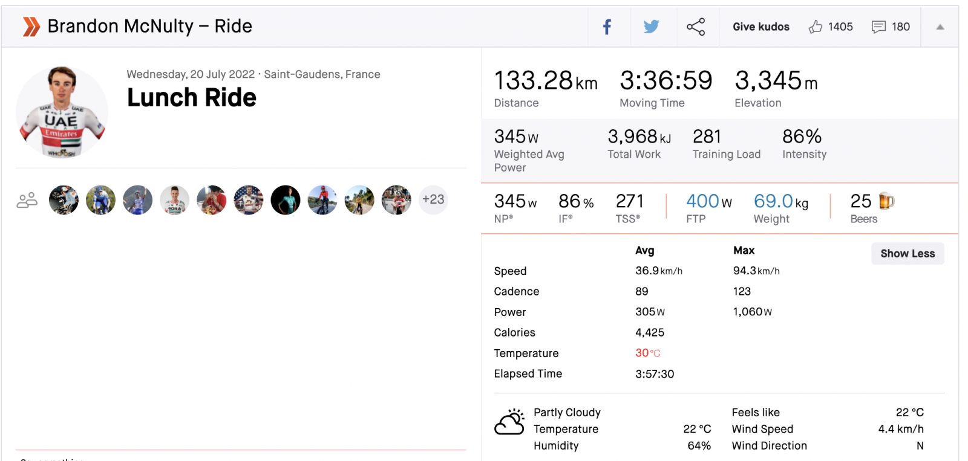Click the 4,425 Calories value

tap(650, 332)
